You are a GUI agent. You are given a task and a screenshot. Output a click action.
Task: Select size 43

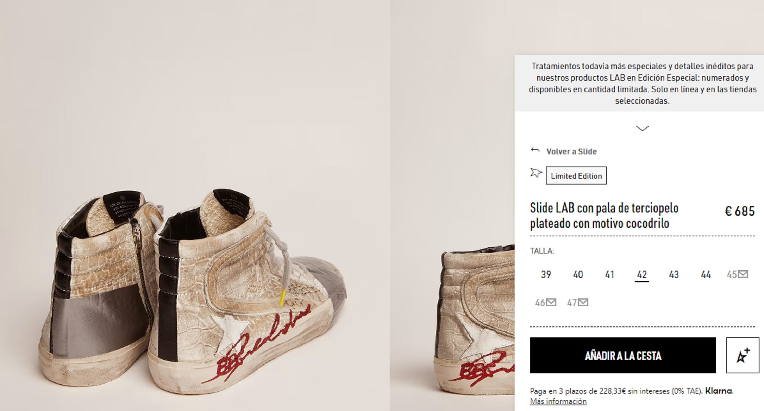pos(674,275)
